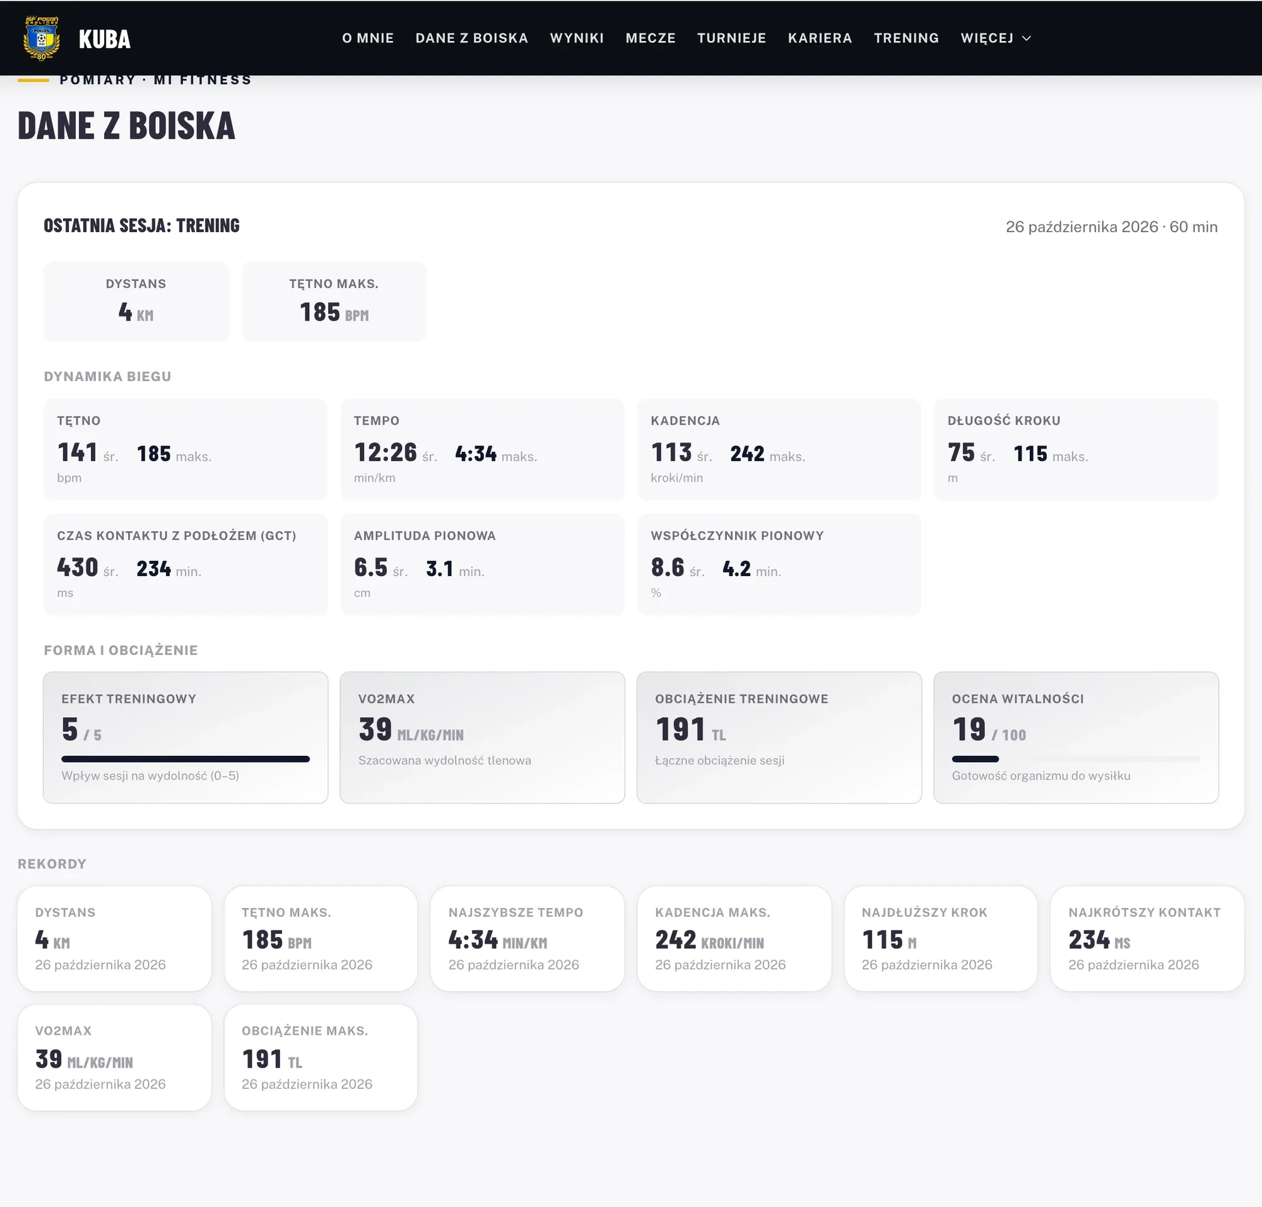Screen dimensions: 1262x1207
Task: Click 'Szacowana wydolność tlenowa' description text
Action: [445, 760]
